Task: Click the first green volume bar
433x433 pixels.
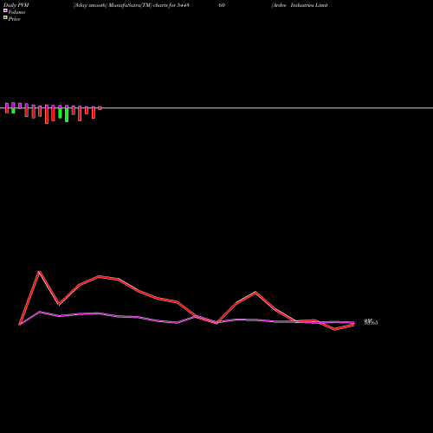Action: 13,111
